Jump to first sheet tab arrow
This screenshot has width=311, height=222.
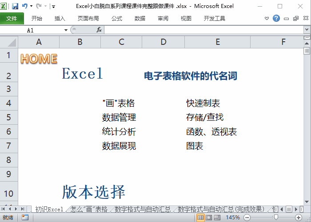tap(4, 209)
